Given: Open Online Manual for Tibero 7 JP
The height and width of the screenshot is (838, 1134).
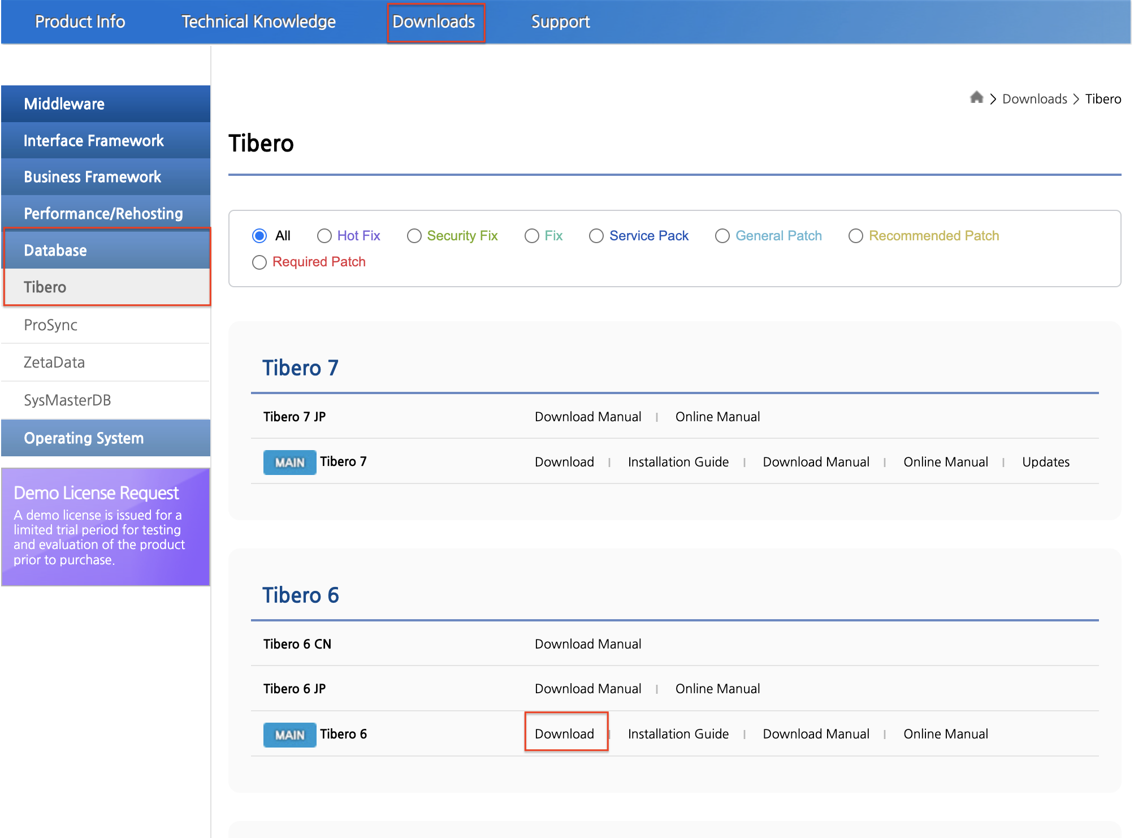Looking at the screenshot, I should point(717,417).
